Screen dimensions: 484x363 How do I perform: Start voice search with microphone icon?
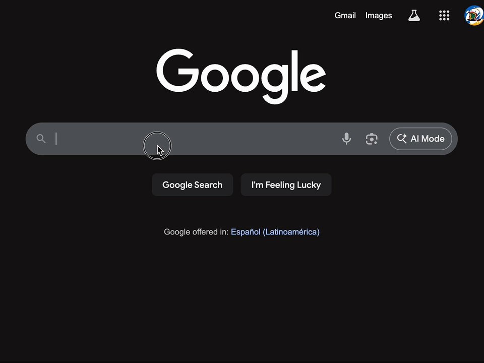tap(346, 139)
